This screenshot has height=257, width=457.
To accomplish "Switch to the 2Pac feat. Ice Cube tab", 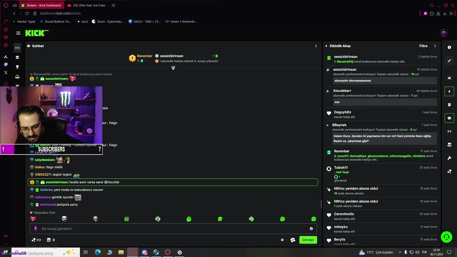I will pos(86,5).
